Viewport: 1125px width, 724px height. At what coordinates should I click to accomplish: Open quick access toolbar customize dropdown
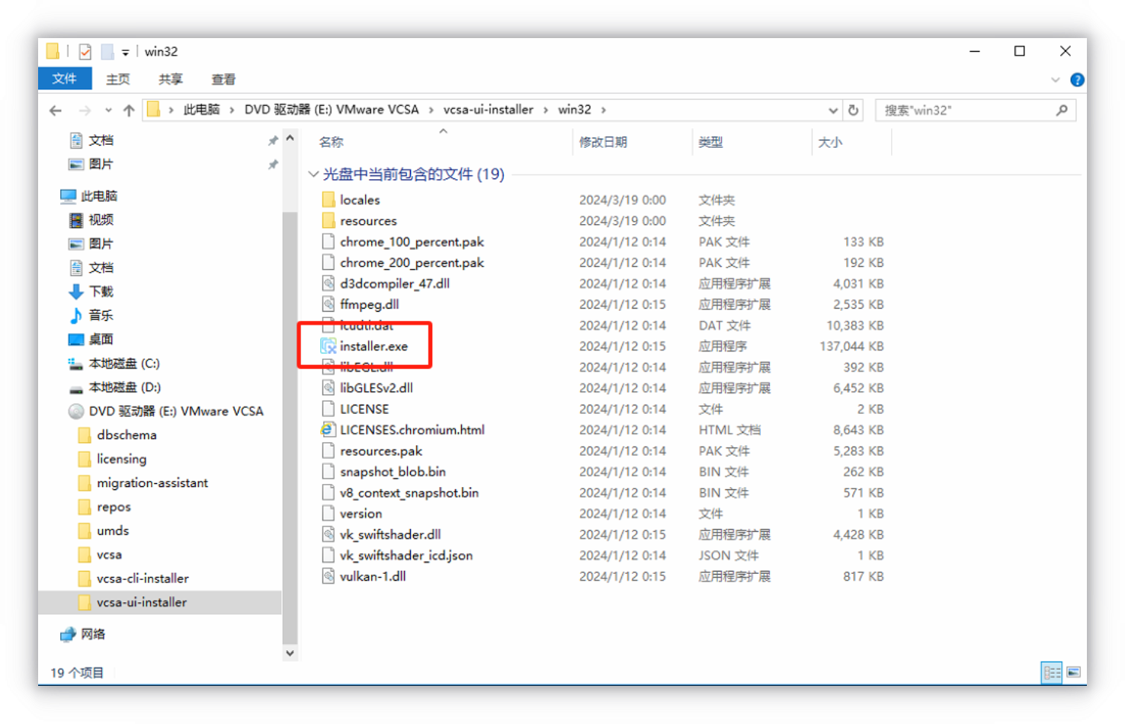point(125,53)
